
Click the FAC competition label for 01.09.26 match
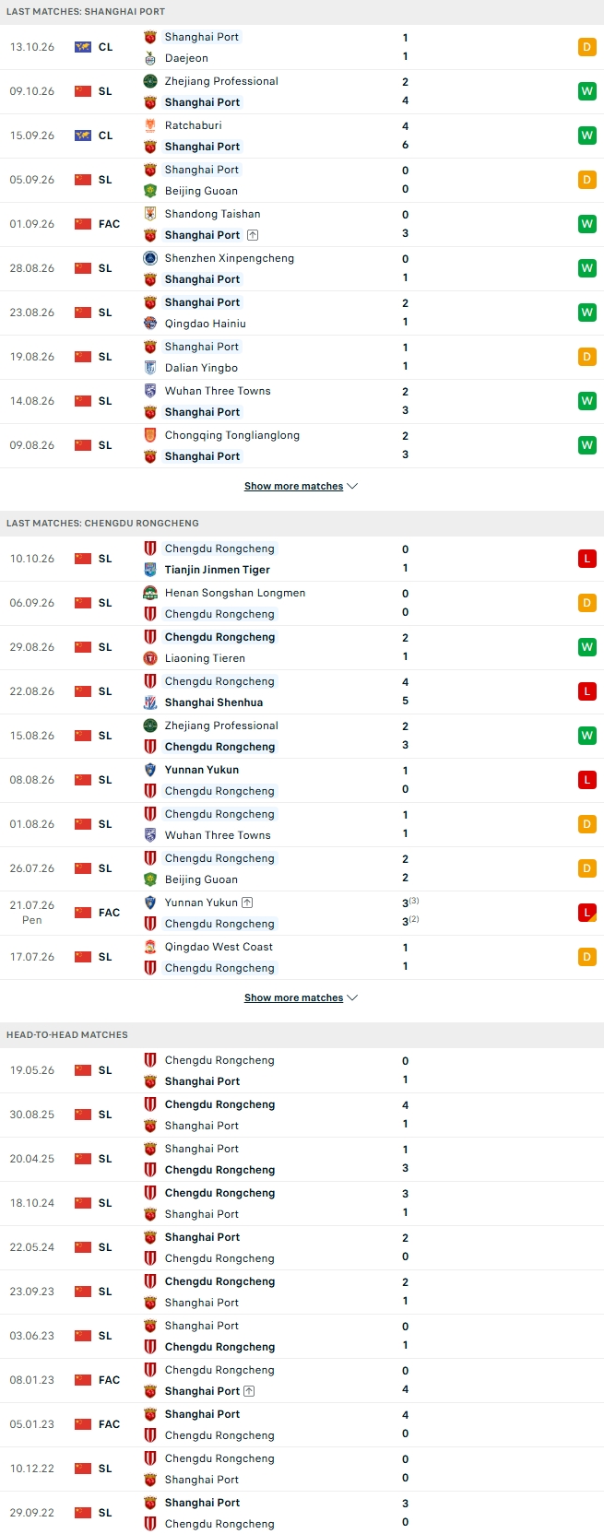[x=109, y=224]
